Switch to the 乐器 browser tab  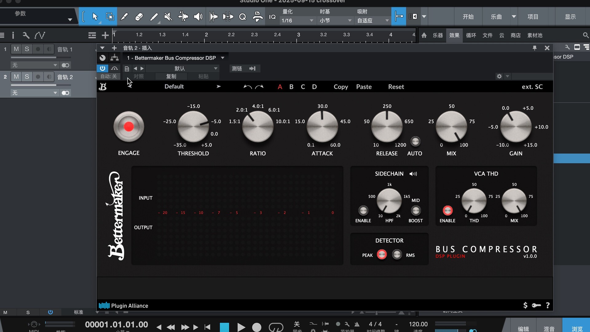pos(438,35)
